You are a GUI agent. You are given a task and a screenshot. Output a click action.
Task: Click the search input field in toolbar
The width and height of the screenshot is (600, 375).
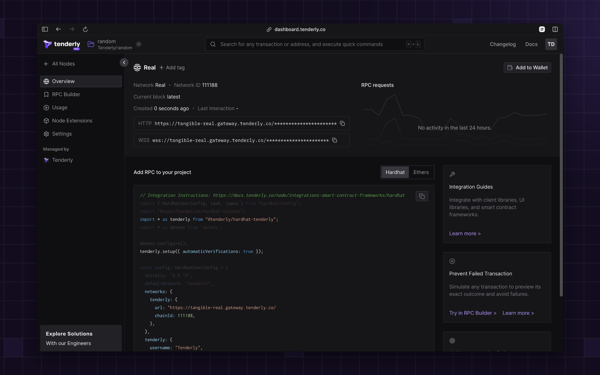click(314, 44)
